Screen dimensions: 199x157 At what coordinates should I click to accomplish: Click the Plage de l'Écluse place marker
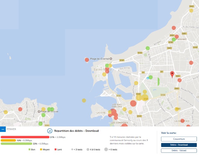(x=39, y=112)
